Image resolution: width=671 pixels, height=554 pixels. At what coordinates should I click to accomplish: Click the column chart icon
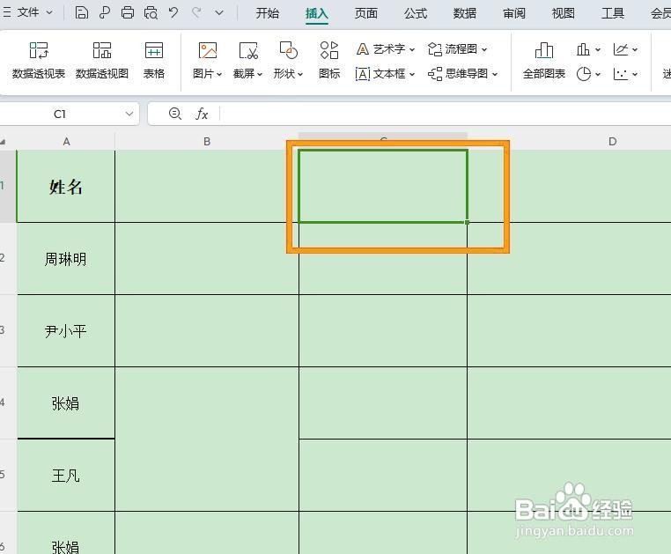click(x=583, y=49)
